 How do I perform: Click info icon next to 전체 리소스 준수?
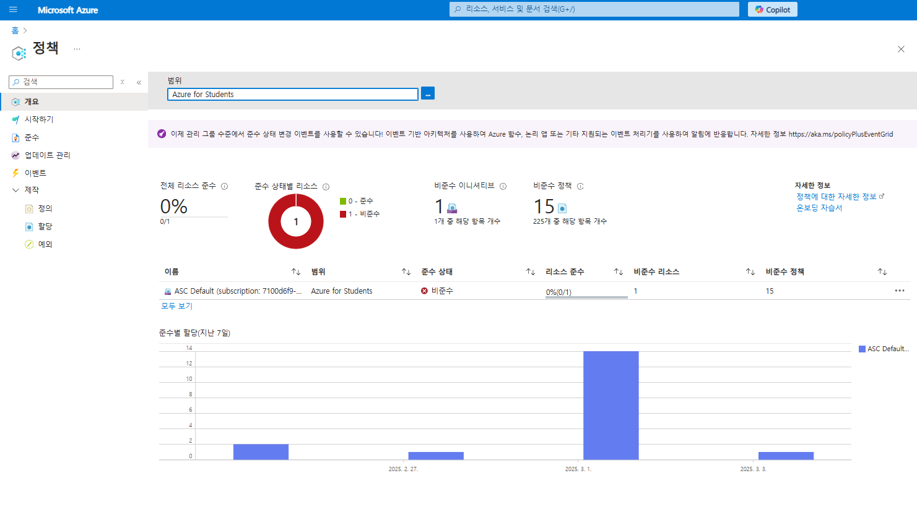point(224,186)
